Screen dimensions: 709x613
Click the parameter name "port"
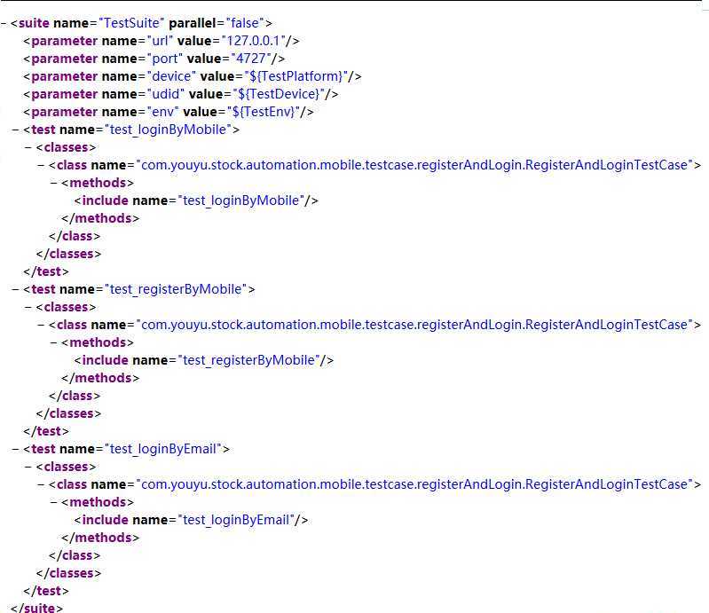[165, 59]
